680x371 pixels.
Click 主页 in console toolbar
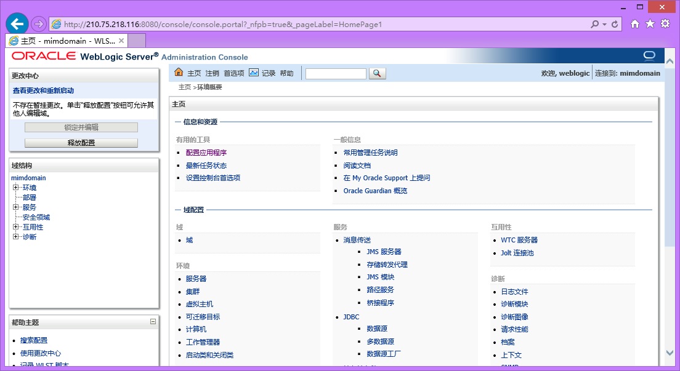pos(194,73)
